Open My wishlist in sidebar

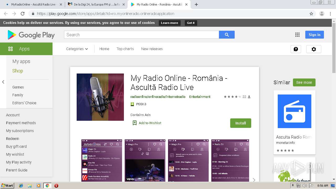(x=15, y=154)
